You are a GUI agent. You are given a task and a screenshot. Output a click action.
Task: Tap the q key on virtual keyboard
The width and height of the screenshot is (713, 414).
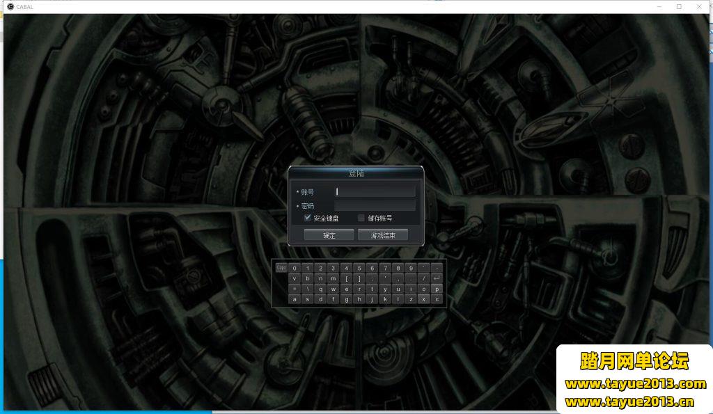tap(320, 289)
